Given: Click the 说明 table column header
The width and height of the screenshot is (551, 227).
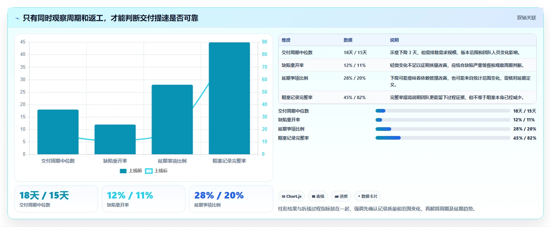Looking at the screenshot, I should pos(395,40).
